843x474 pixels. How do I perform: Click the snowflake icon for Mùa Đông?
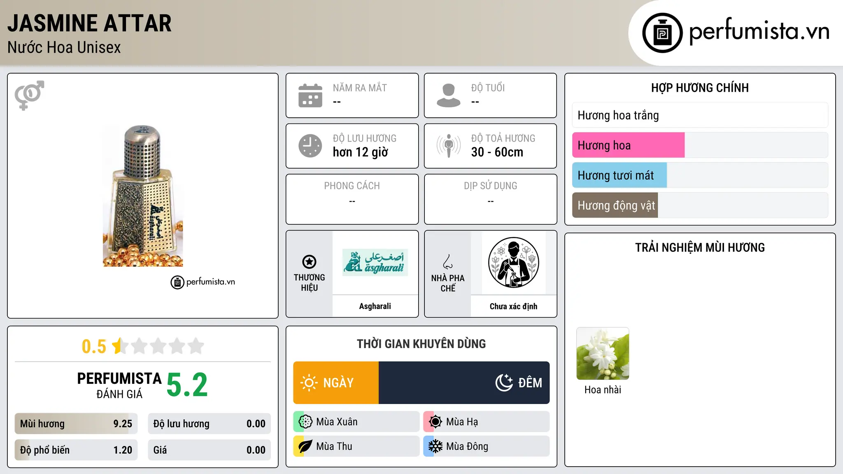(435, 446)
